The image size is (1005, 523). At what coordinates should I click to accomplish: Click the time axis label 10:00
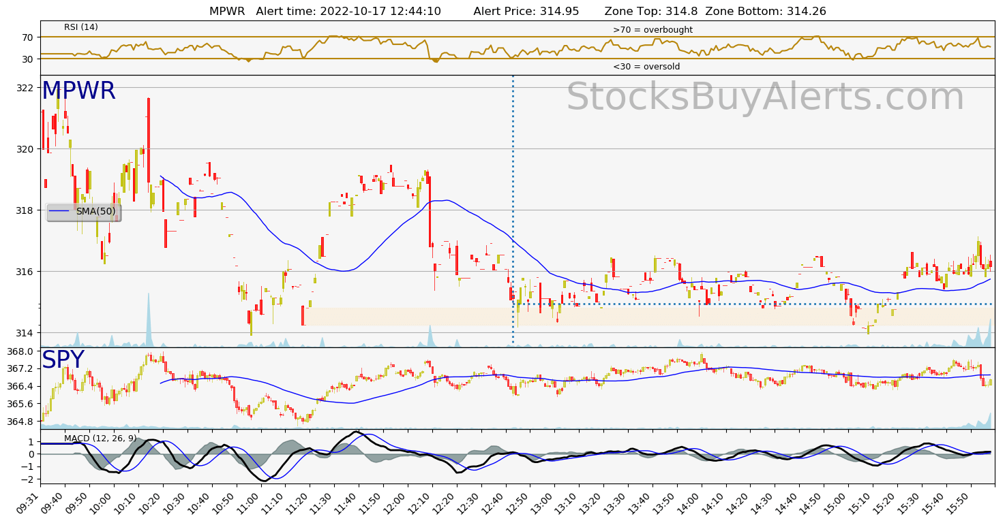(100, 504)
